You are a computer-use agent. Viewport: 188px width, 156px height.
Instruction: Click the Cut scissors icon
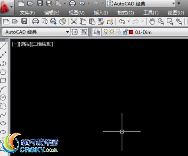pos(74,21)
